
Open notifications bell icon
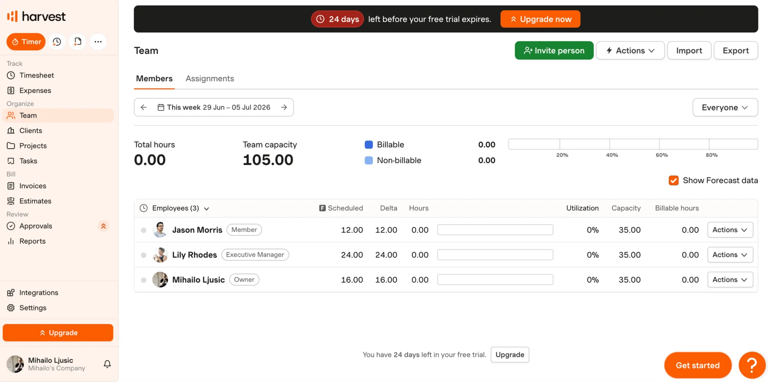tap(107, 364)
